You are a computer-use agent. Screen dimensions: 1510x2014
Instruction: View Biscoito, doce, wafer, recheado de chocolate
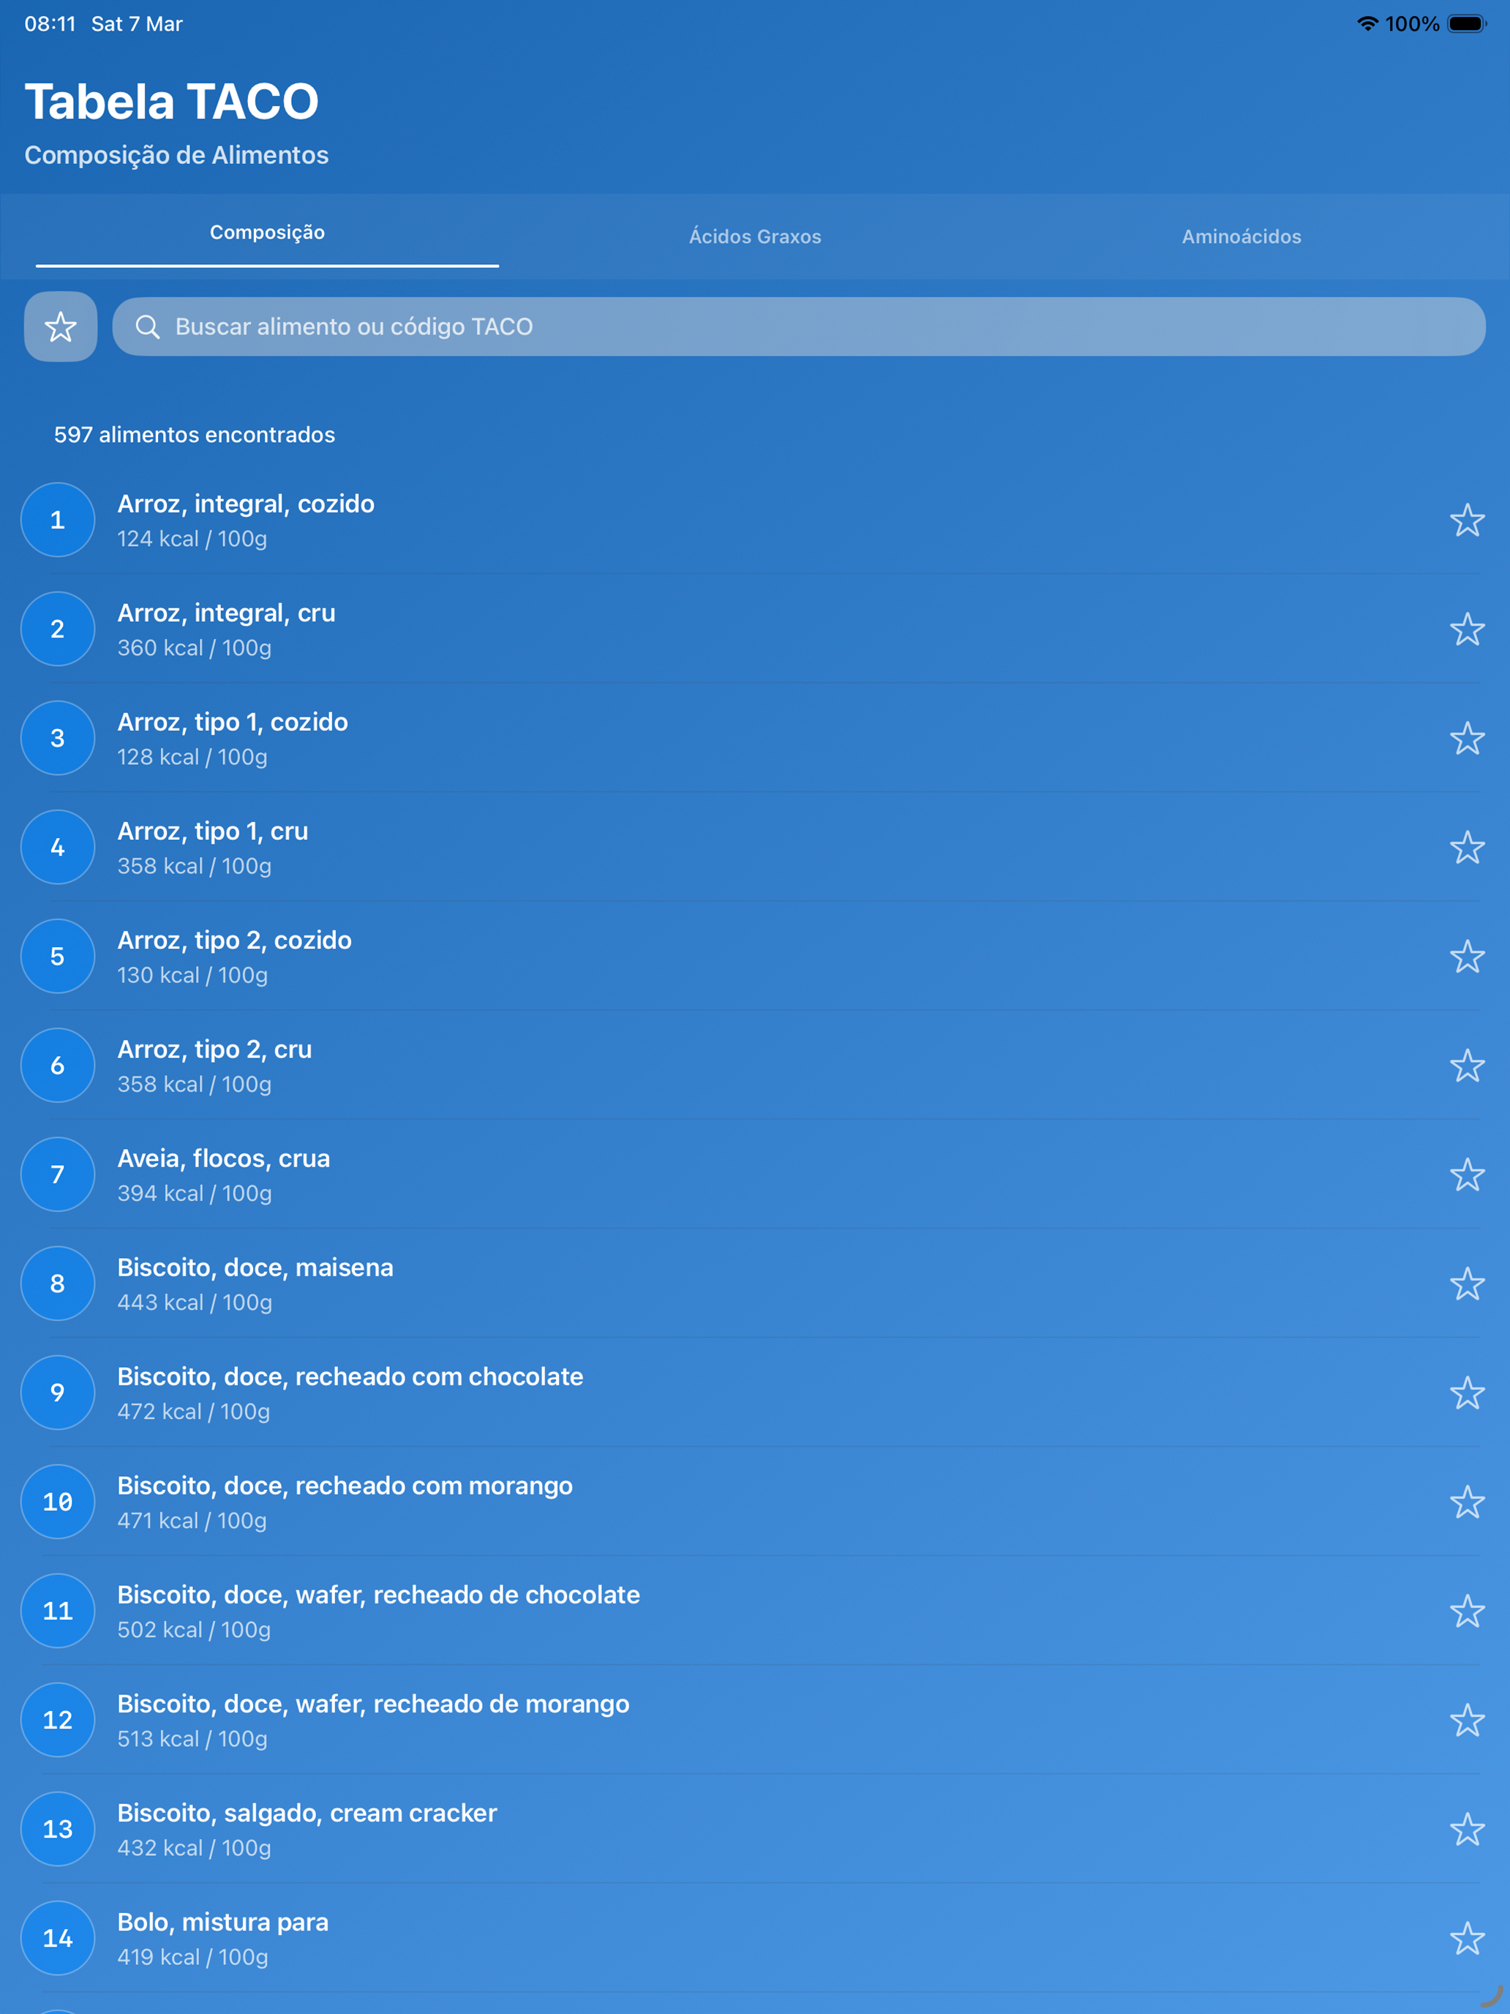[x=754, y=1611]
